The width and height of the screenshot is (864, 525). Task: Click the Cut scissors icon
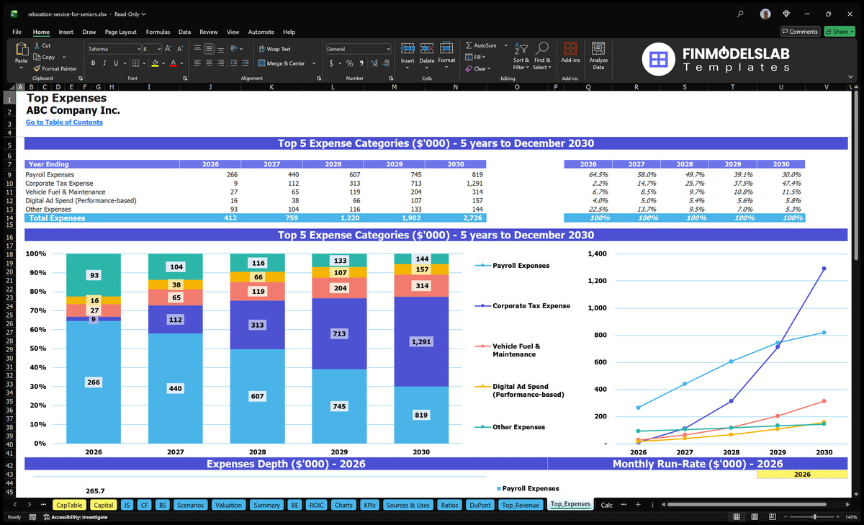pyautogui.click(x=37, y=45)
